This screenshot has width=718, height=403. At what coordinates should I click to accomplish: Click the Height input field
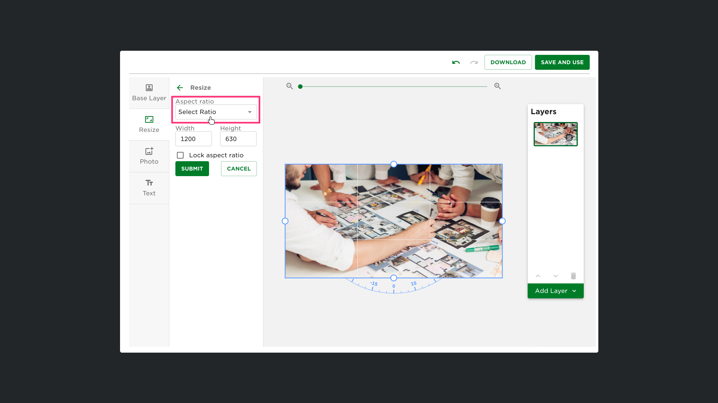(238, 139)
